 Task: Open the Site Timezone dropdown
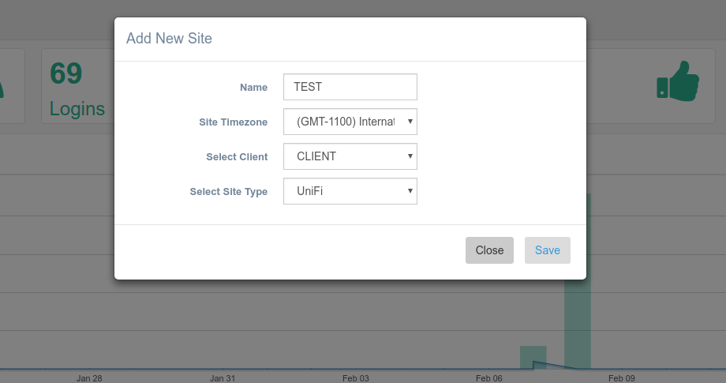[350, 122]
